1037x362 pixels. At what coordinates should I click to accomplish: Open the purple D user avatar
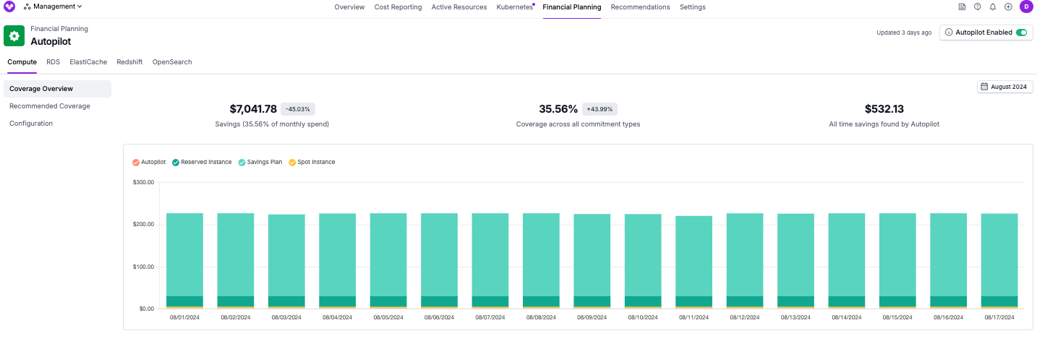1026,7
